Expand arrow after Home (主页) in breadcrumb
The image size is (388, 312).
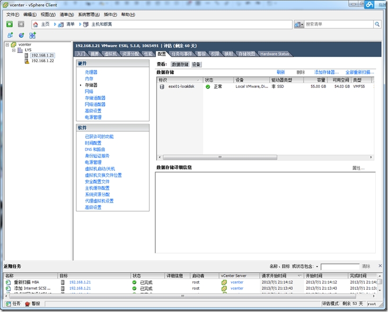(x=55, y=24)
